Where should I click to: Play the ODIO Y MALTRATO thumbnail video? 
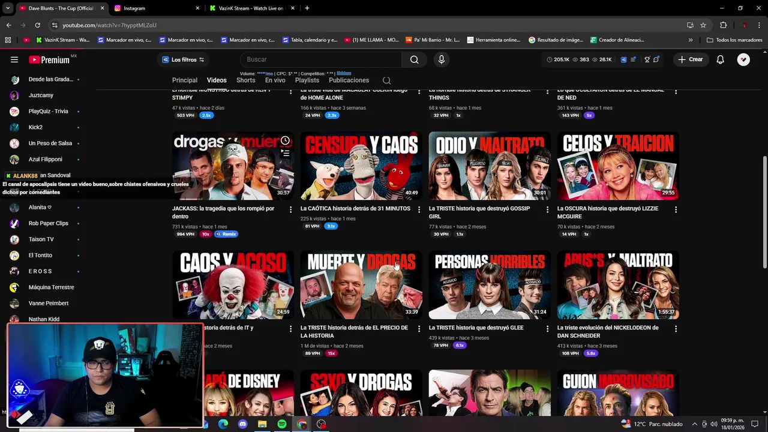[490, 166]
